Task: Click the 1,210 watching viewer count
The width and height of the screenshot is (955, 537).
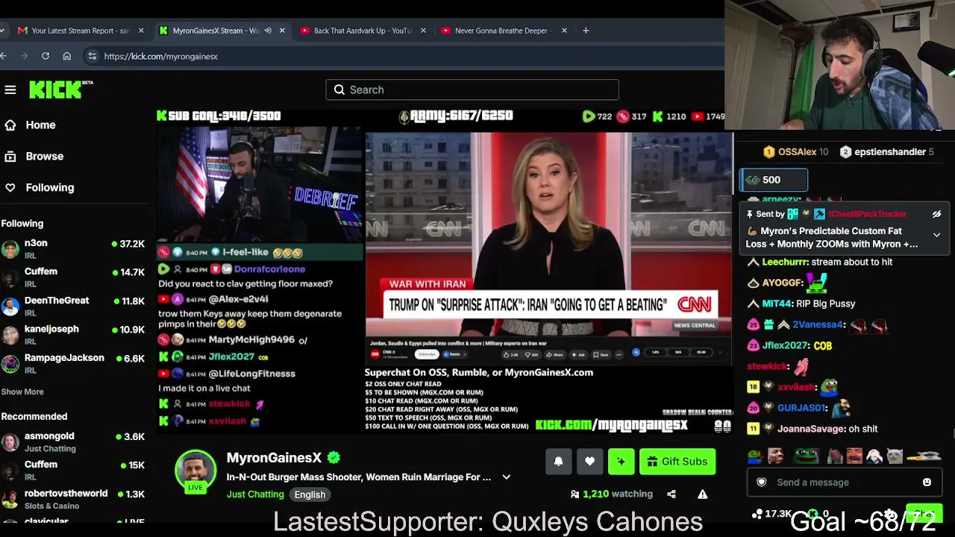Action: (x=611, y=494)
